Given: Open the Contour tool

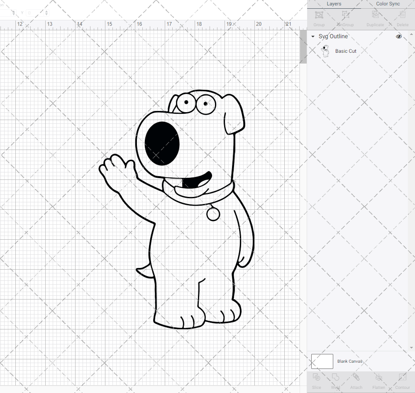Looking at the screenshot, I should (402, 380).
